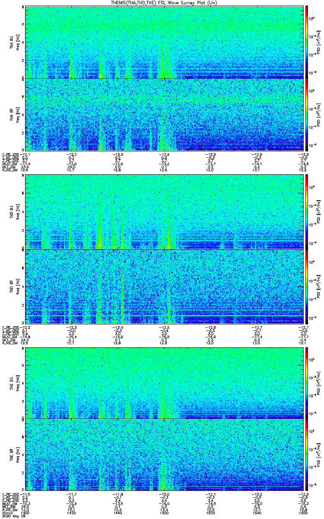The image size is (324, 519).
Task: Click the "8" top frequency tick of THE B⊥
Action: 22,349
